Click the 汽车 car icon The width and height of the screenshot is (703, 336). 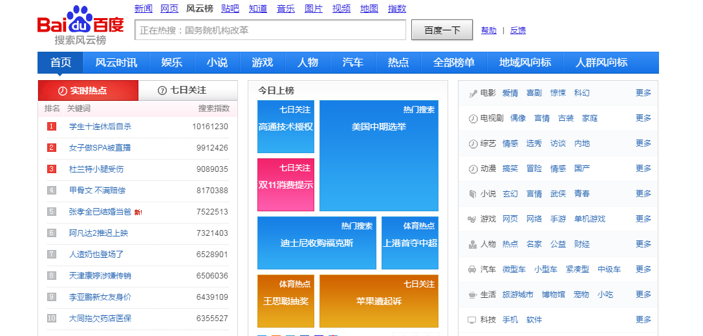click(473, 269)
